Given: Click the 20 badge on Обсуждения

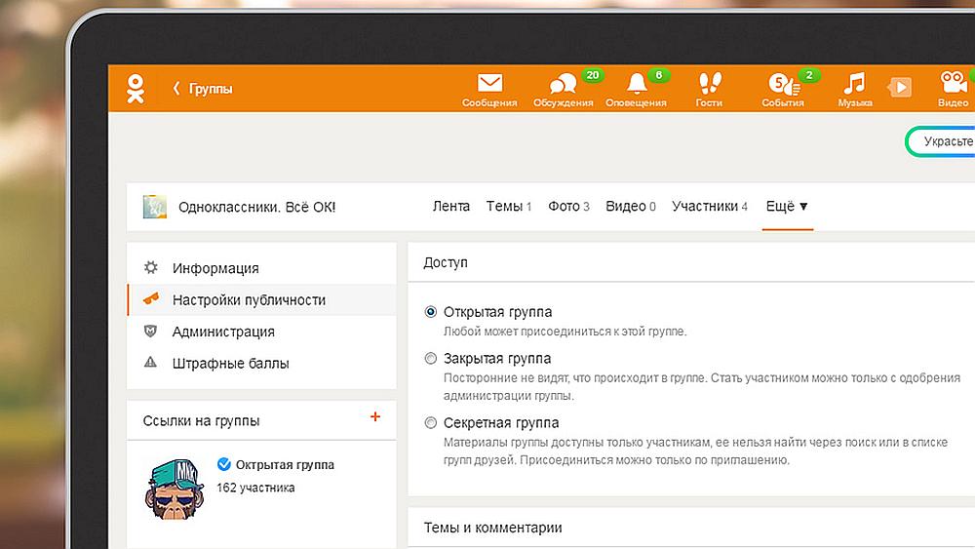Looking at the screenshot, I should pyautogui.click(x=593, y=75).
